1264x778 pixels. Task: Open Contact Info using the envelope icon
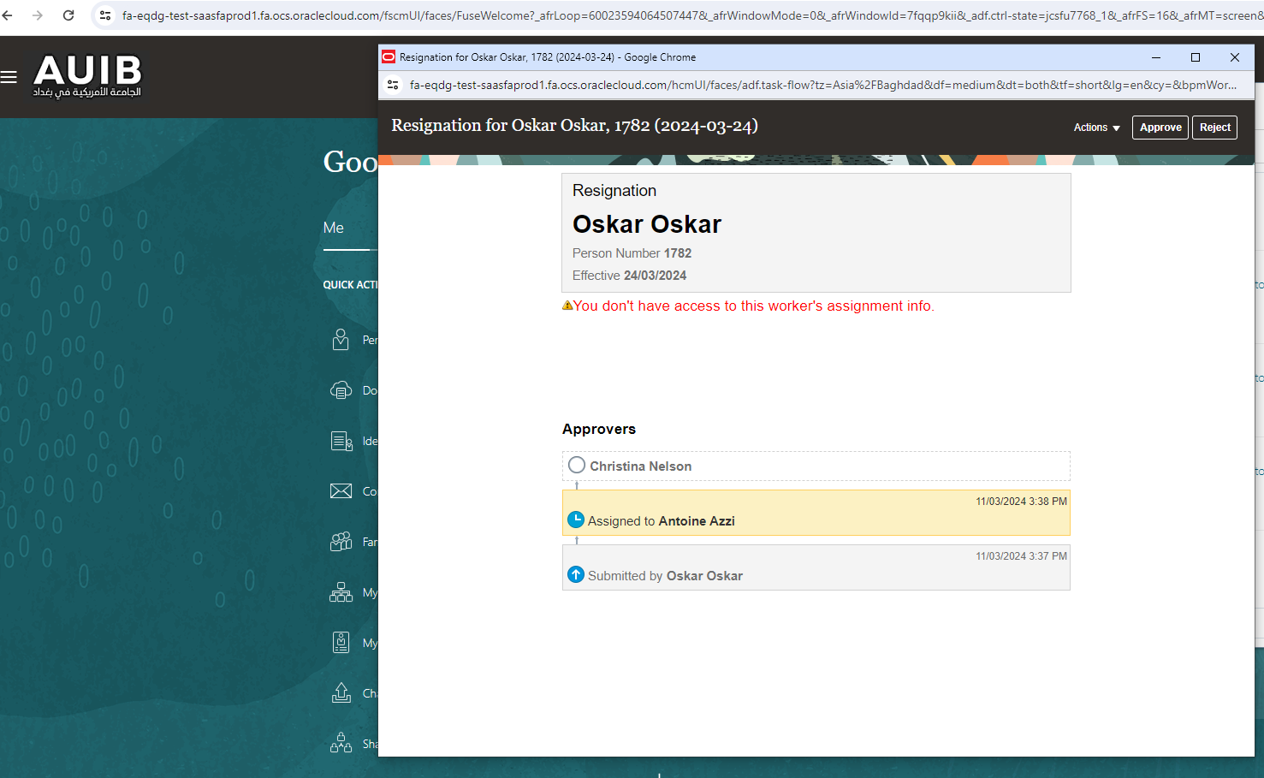[x=341, y=491]
